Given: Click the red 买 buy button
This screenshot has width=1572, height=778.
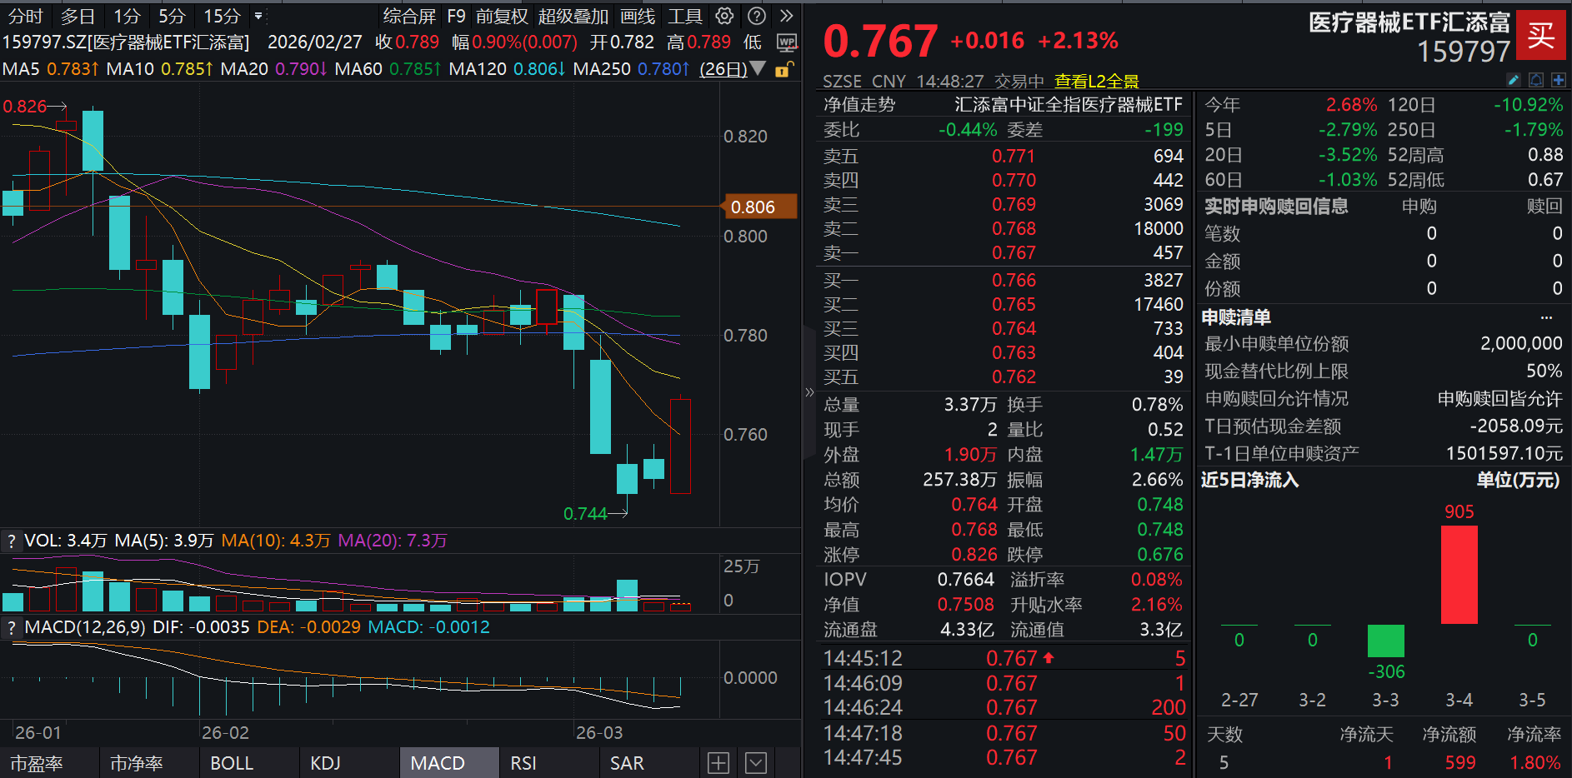Looking at the screenshot, I should point(1541,35).
